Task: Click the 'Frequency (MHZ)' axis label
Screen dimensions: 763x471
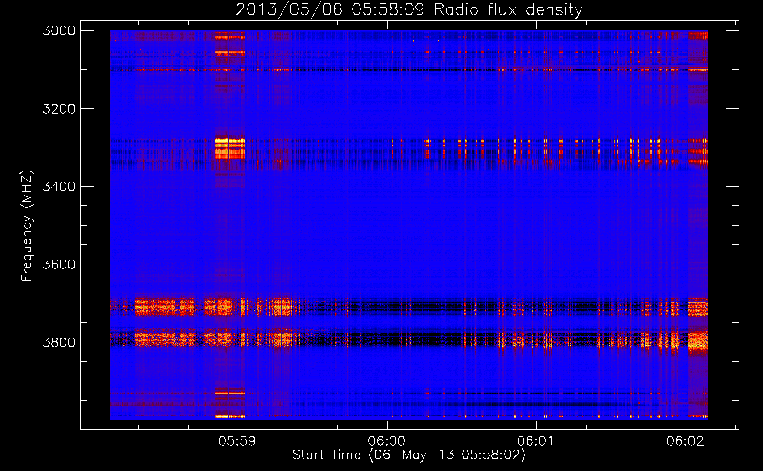Action: tap(27, 226)
